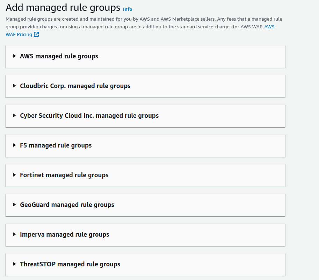Image resolution: width=319 pixels, height=280 pixels.
Task: Expand the AWS managed rule groups triangle
Action: (14, 56)
